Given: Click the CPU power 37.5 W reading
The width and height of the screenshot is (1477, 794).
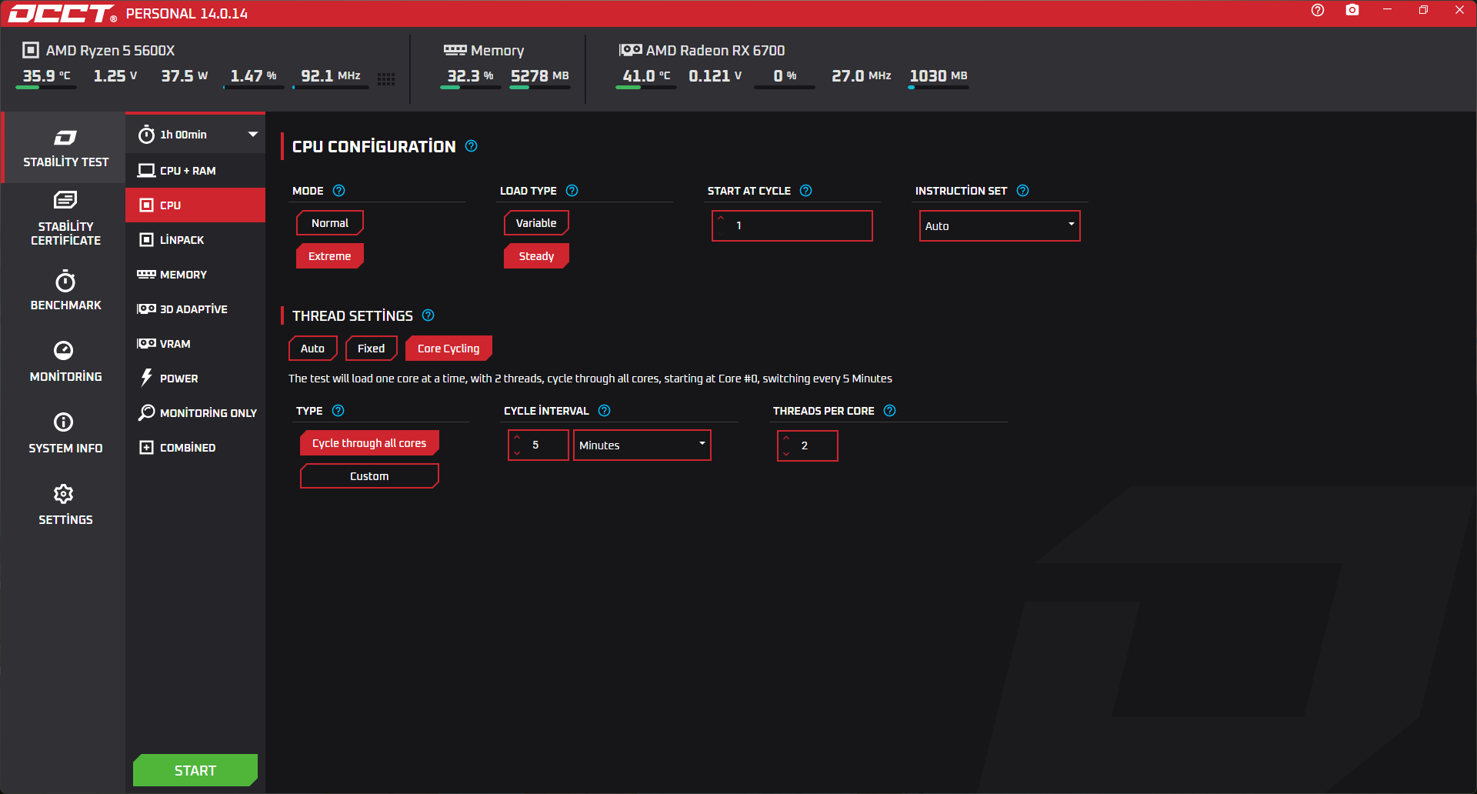Looking at the screenshot, I should (x=185, y=76).
